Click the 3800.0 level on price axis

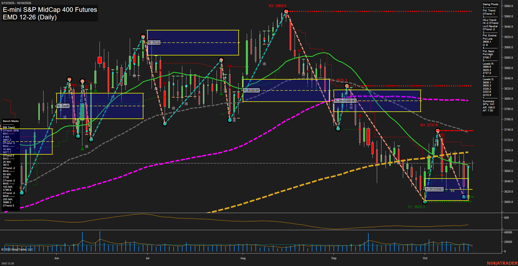tap(508, 99)
